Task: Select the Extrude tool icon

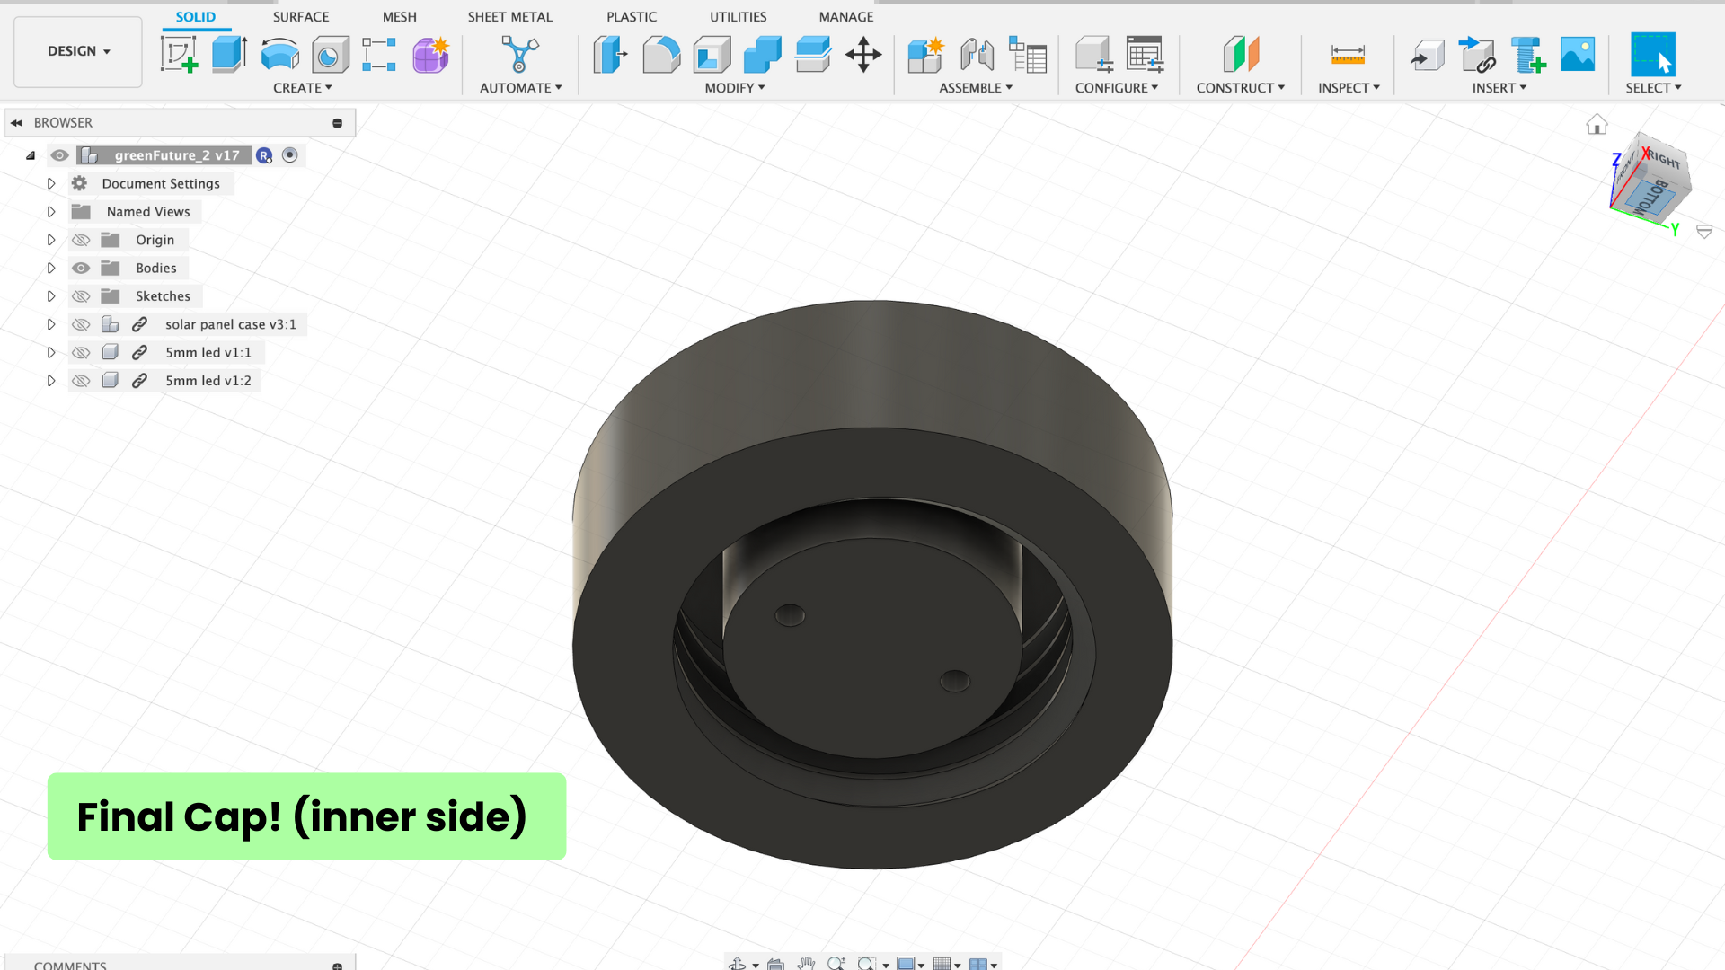Action: [x=229, y=55]
